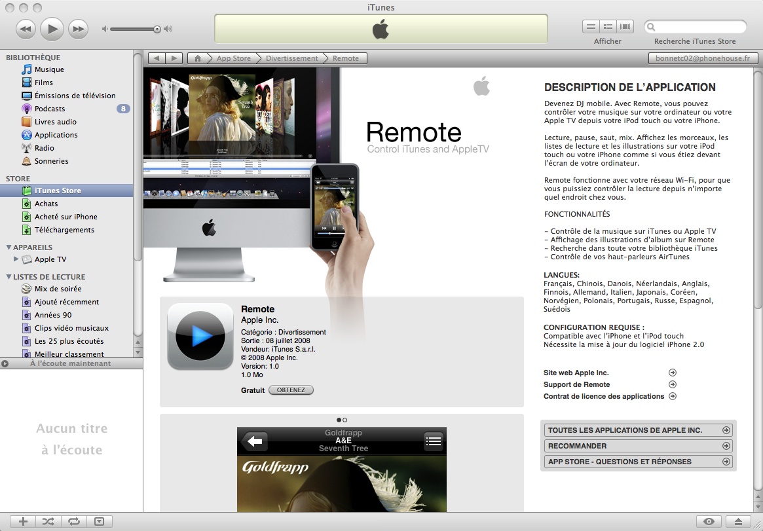The height and width of the screenshot is (531, 763).
Task: Go back with the store back arrow
Action: pos(157,58)
